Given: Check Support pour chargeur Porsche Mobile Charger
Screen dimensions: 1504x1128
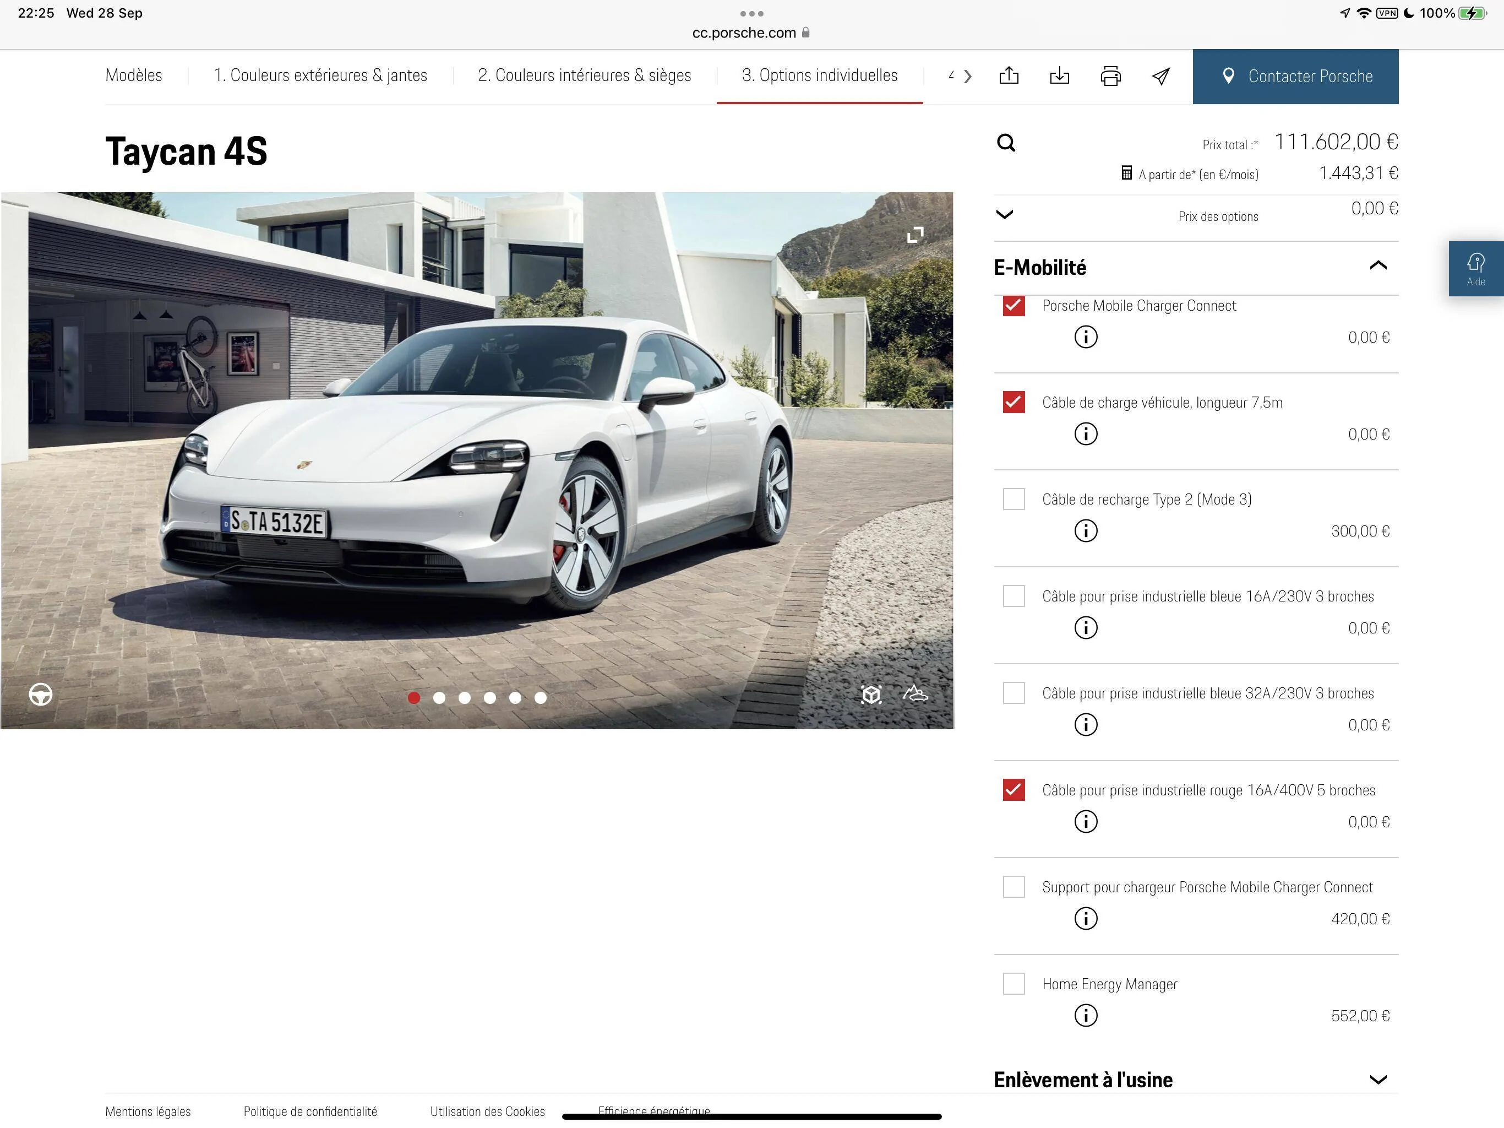Looking at the screenshot, I should pyautogui.click(x=1014, y=886).
